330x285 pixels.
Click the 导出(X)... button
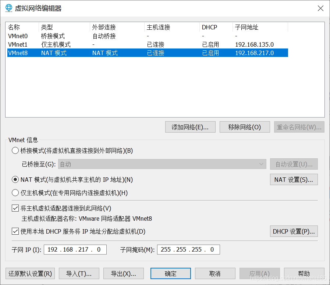pyautogui.click(x=124, y=274)
